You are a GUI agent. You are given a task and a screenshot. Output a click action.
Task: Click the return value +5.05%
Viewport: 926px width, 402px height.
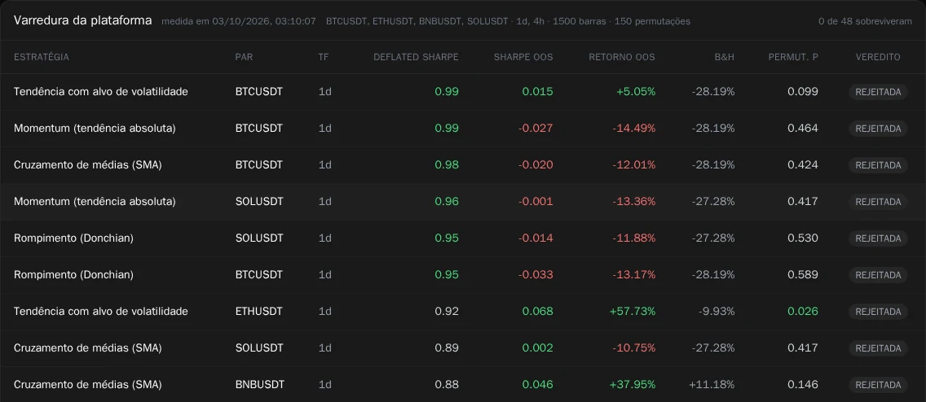pyautogui.click(x=636, y=91)
